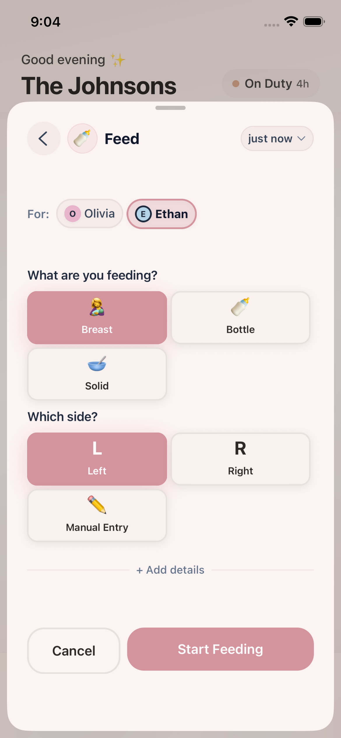Switch to the Olivia chip

tap(89, 214)
